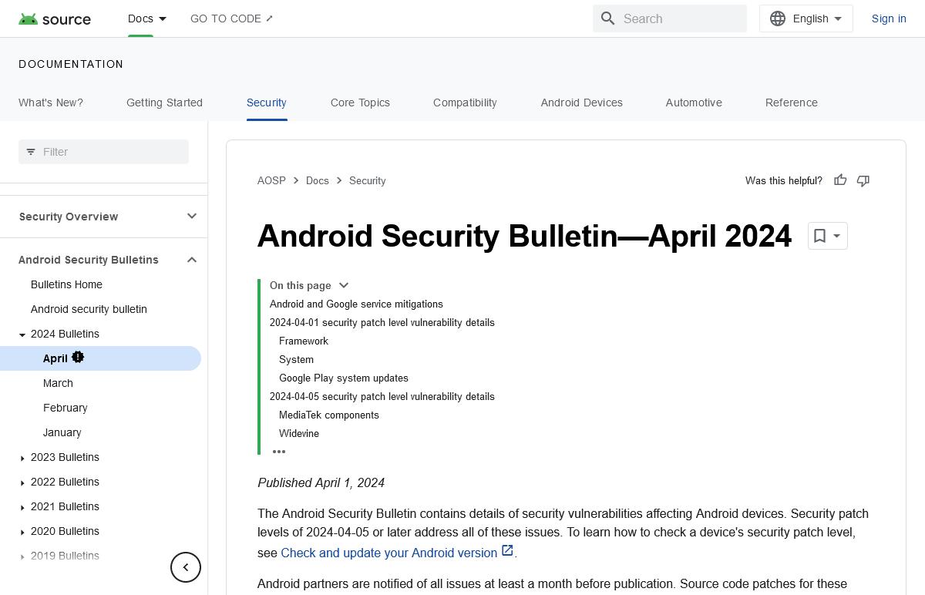Open Check and update your Android version link
Viewport: 925px width, 595px height.
pyautogui.click(x=397, y=553)
